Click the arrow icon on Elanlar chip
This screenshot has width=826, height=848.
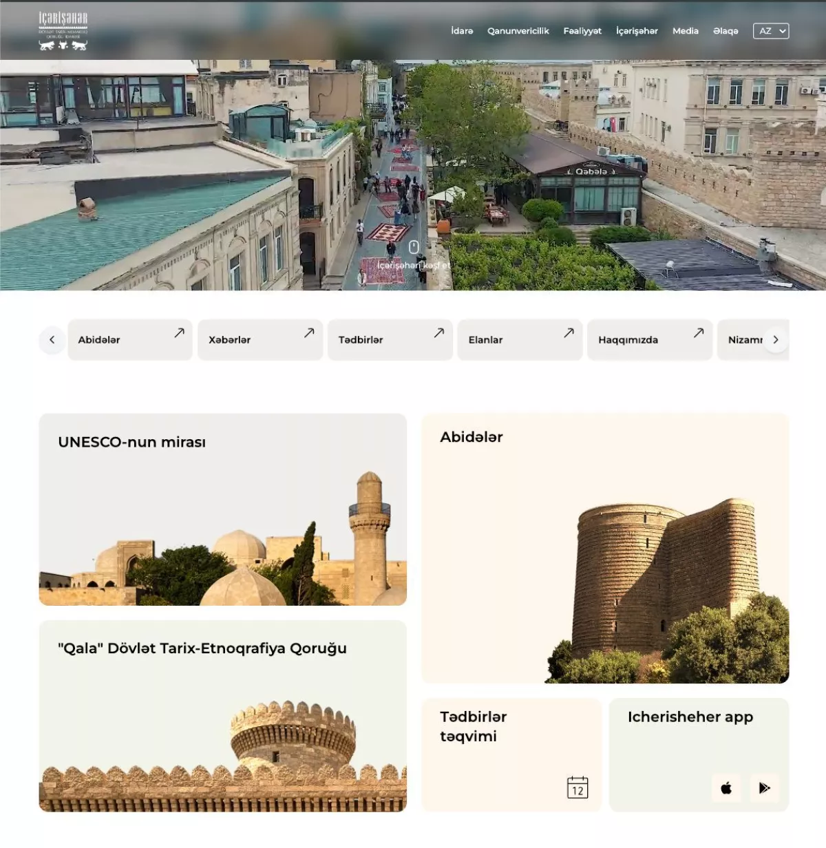pyautogui.click(x=569, y=332)
